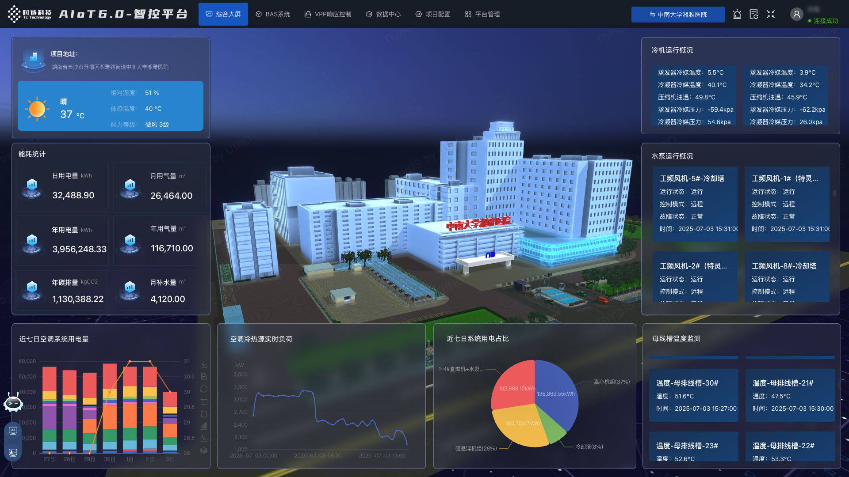Download the air-conditioning power chart as image
849x477 pixels.
(204, 365)
